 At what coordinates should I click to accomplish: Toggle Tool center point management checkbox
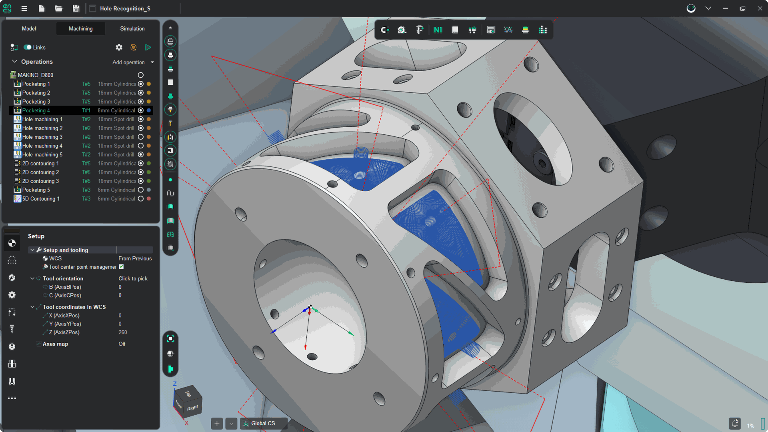[121, 267]
